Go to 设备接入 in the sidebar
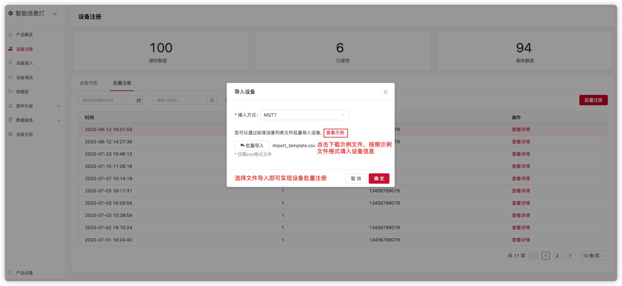Image resolution: width=622 pixels, height=286 pixels. tap(24, 63)
